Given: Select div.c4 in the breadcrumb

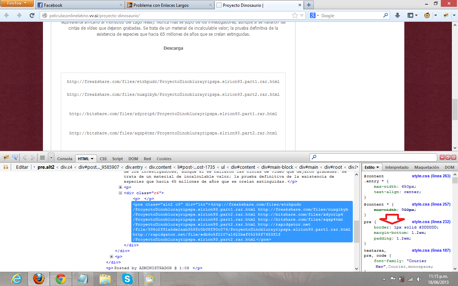Looking at the screenshot, I should (66, 167).
